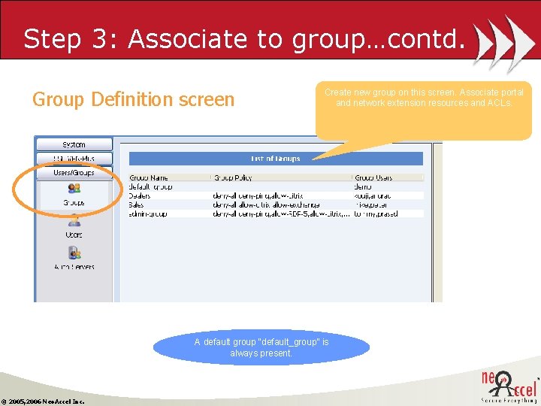Click the List of Groups title bar
Viewport: 541px width, 406px height.
click(x=276, y=159)
